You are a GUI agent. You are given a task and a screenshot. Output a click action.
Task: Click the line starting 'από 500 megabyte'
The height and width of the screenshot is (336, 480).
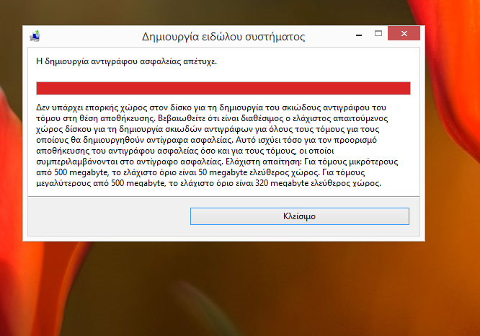click(200, 172)
